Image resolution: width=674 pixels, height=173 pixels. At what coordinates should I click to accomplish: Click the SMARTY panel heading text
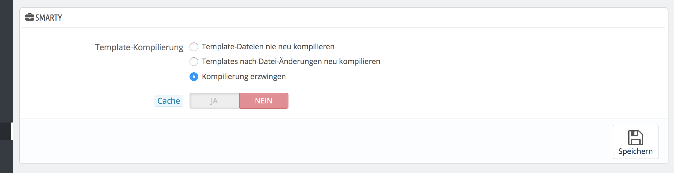(49, 18)
